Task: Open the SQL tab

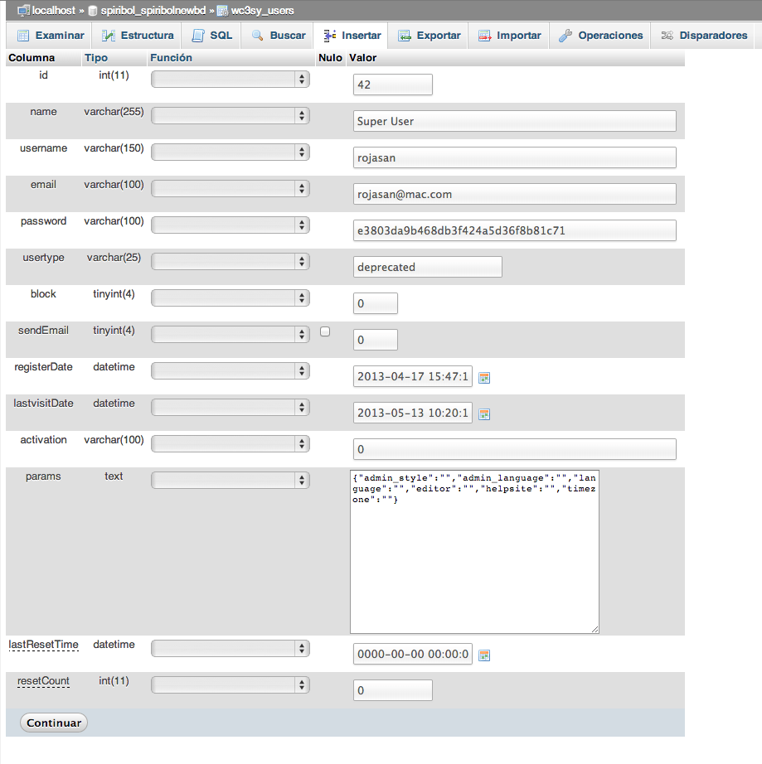Action: point(212,36)
